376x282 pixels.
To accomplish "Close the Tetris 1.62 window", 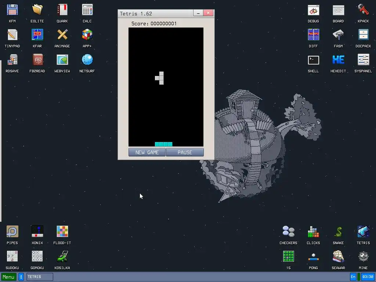I will [208, 13].
